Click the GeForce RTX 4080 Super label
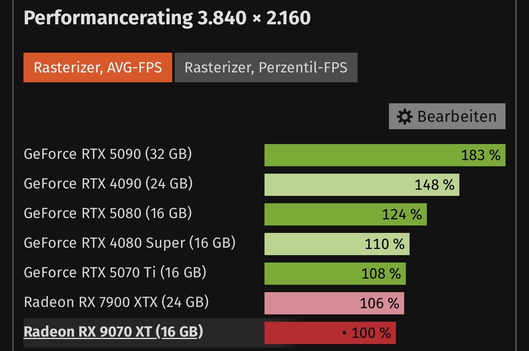 129,243
